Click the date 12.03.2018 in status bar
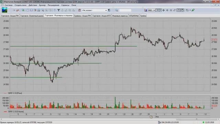The height and width of the screenshot is (124, 220). (x=209, y=123)
